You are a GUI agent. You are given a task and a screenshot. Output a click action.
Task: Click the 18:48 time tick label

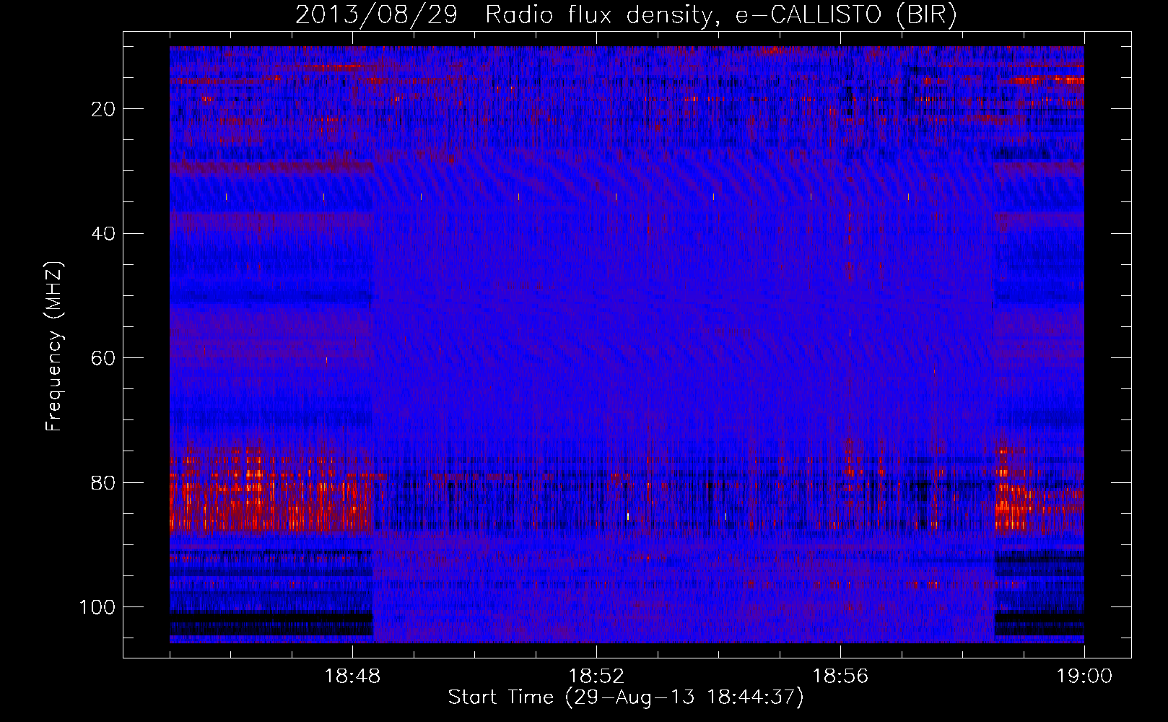point(352,677)
